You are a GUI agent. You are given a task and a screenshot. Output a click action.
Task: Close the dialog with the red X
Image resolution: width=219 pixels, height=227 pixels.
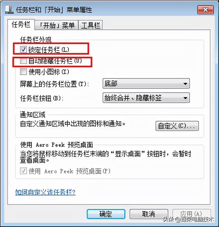click(x=205, y=10)
